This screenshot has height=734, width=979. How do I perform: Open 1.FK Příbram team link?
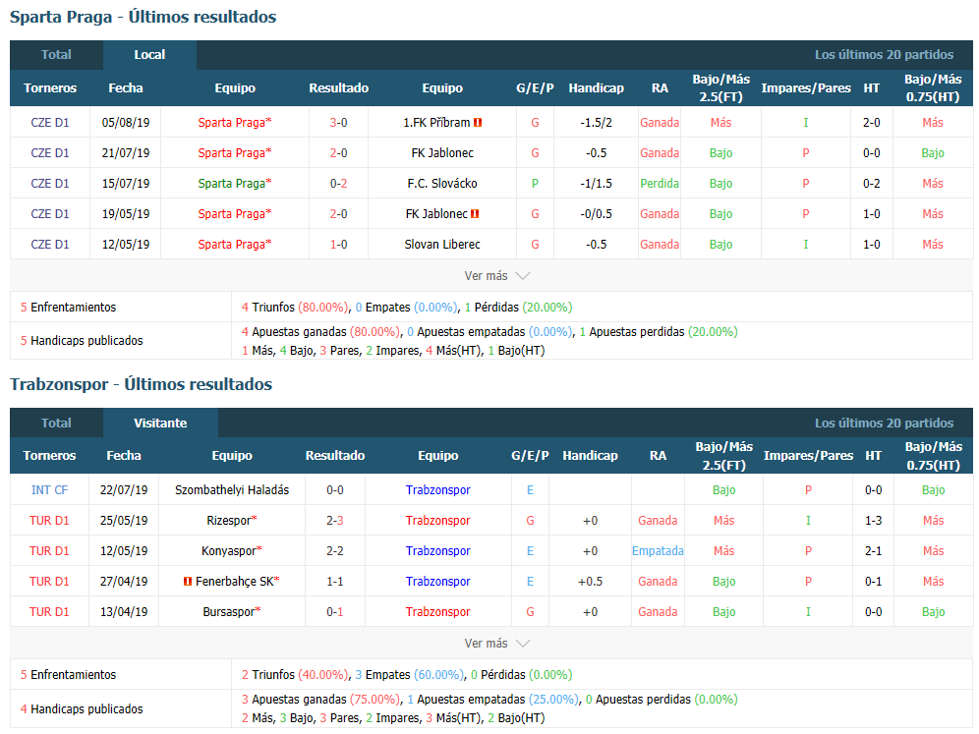coord(436,122)
